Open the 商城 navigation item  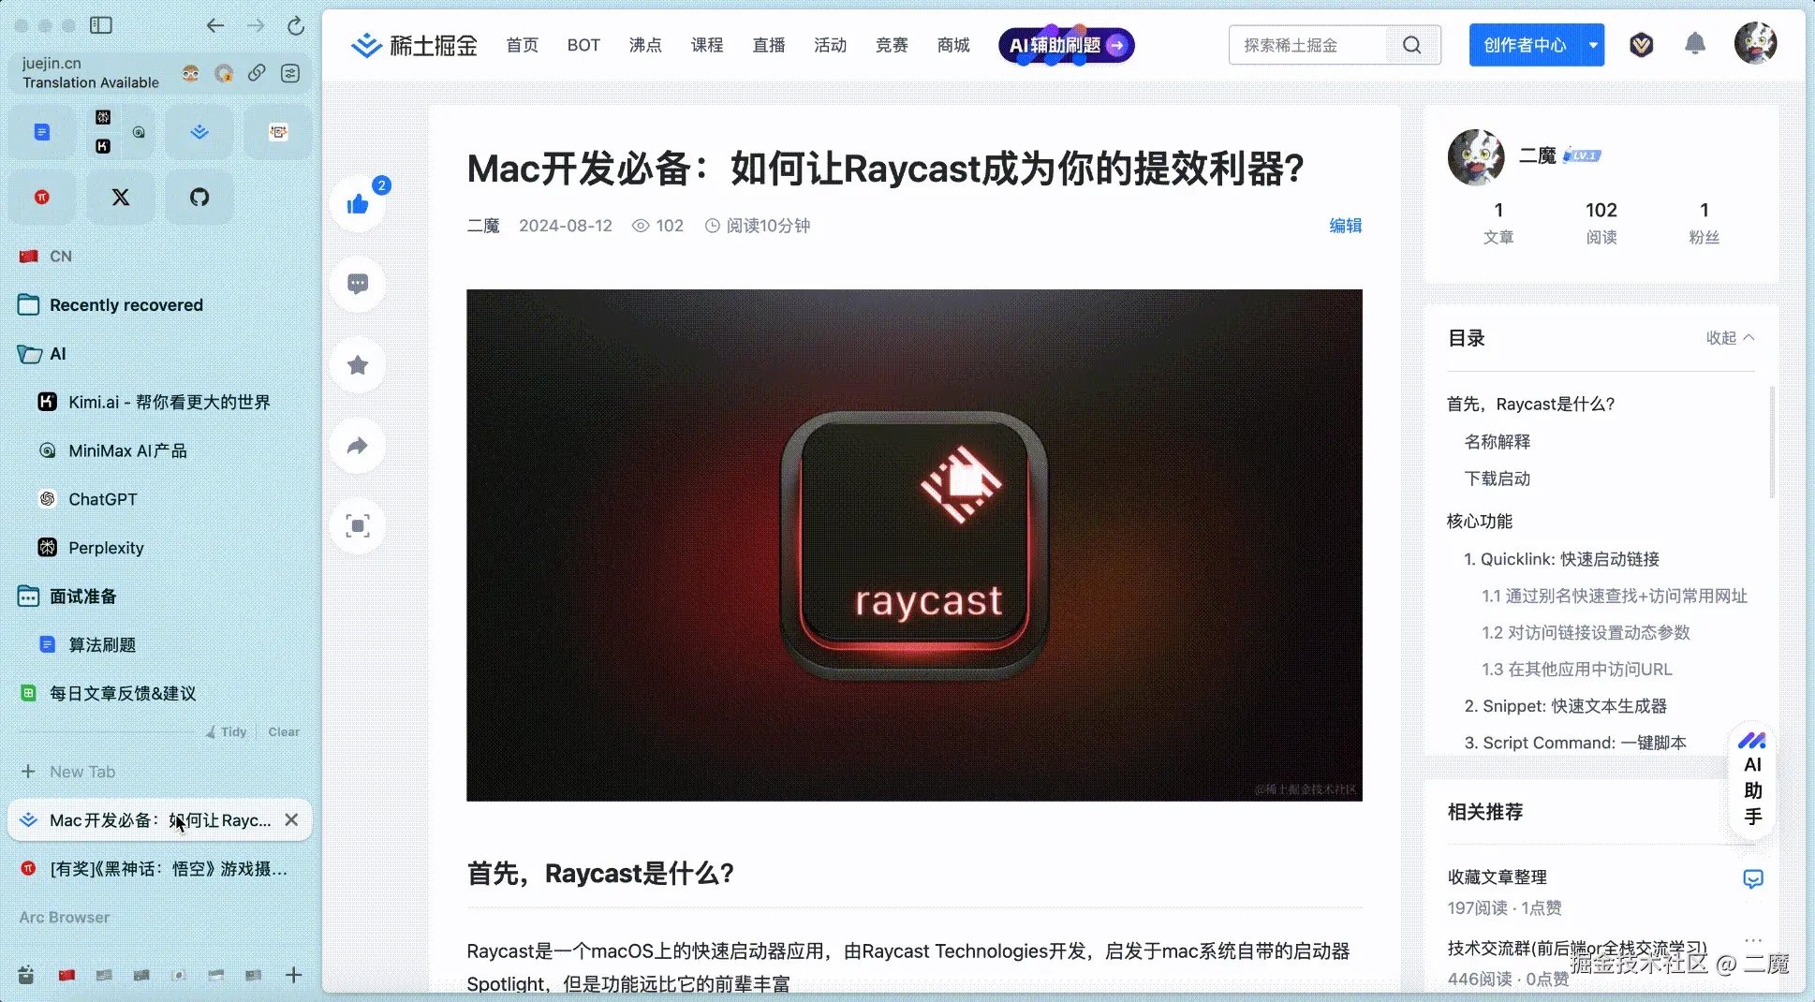click(x=953, y=45)
